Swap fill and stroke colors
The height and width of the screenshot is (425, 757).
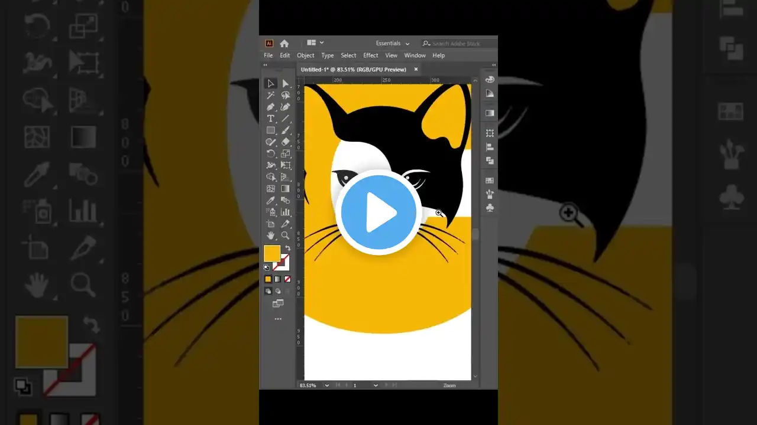point(288,249)
